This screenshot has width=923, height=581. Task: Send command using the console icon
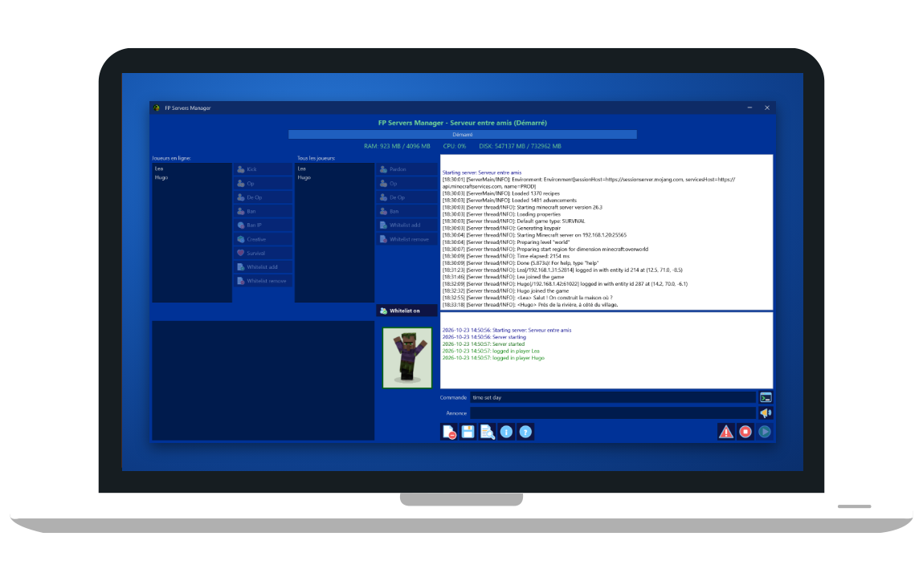pos(766,398)
